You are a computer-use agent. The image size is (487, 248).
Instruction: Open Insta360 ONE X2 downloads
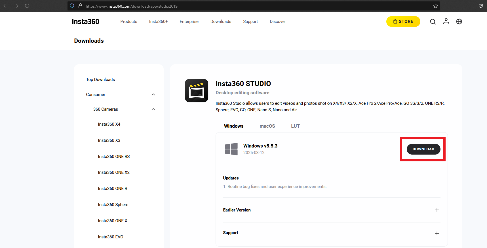pos(114,172)
